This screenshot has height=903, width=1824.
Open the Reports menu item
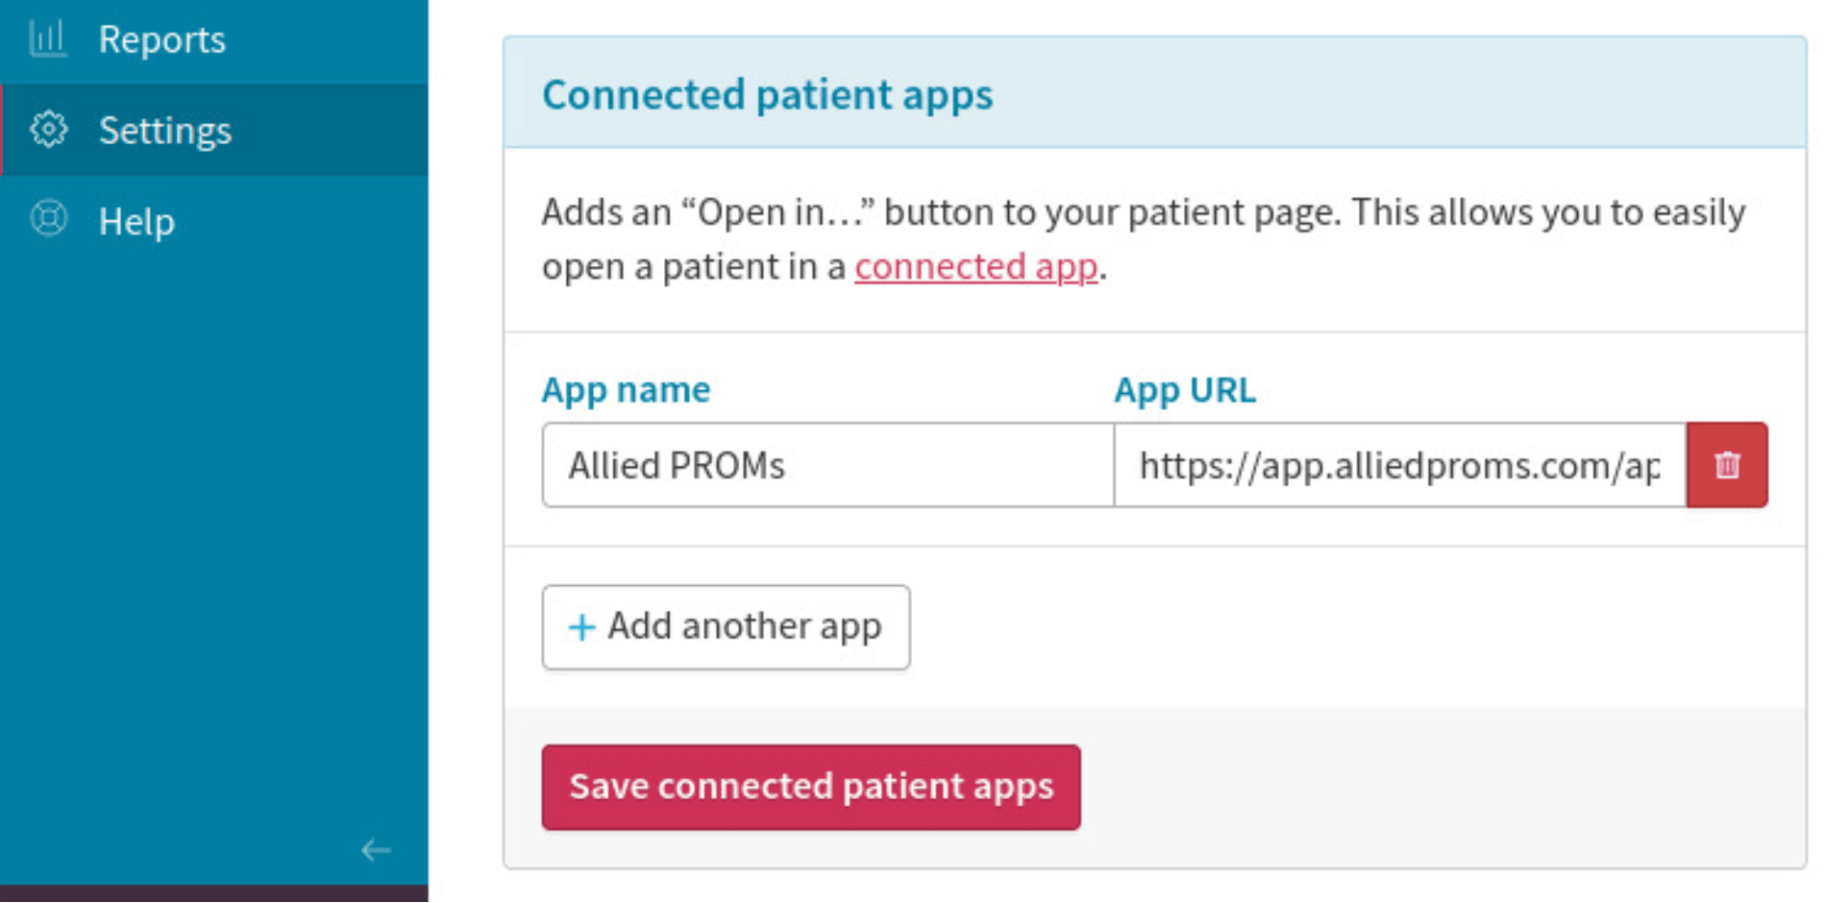click(161, 39)
